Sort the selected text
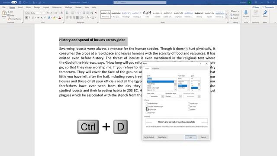 point(92,13)
